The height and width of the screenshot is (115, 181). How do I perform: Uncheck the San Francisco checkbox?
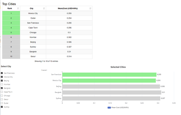[x=2, y=73]
